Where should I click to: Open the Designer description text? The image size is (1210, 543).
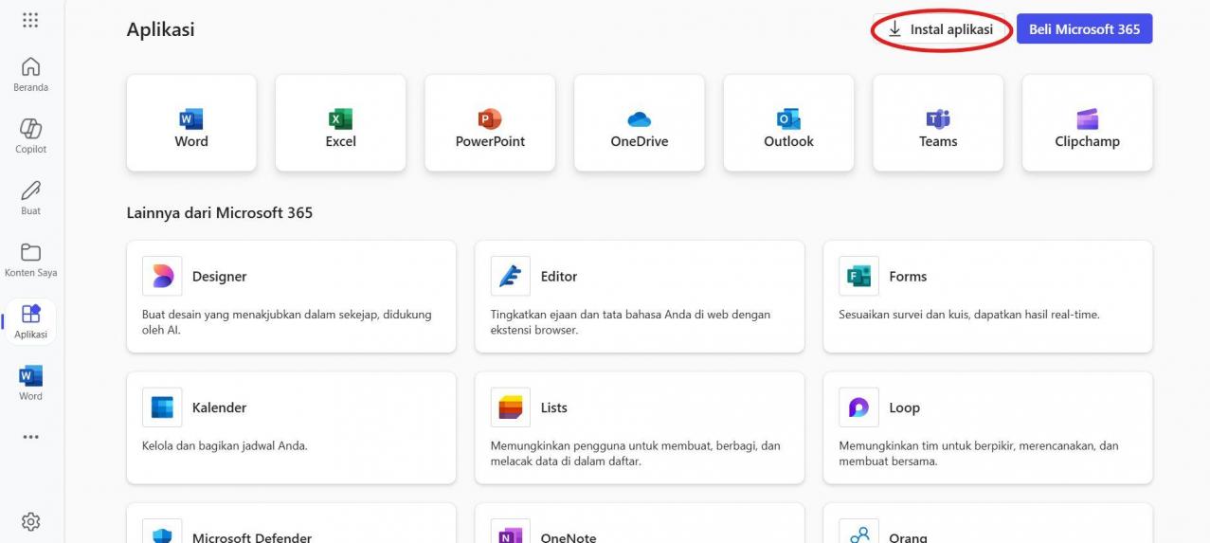click(x=287, y=322)
